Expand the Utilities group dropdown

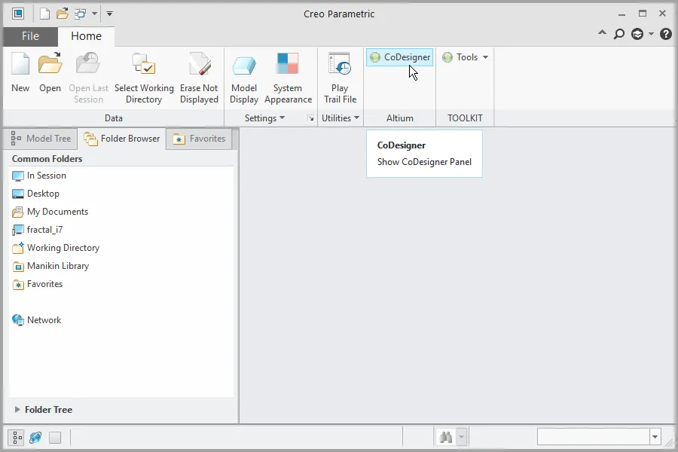coord(341,118)
